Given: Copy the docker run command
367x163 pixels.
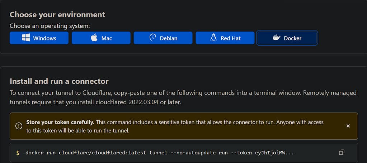Looking at the screenshot, I should point(342,153).
